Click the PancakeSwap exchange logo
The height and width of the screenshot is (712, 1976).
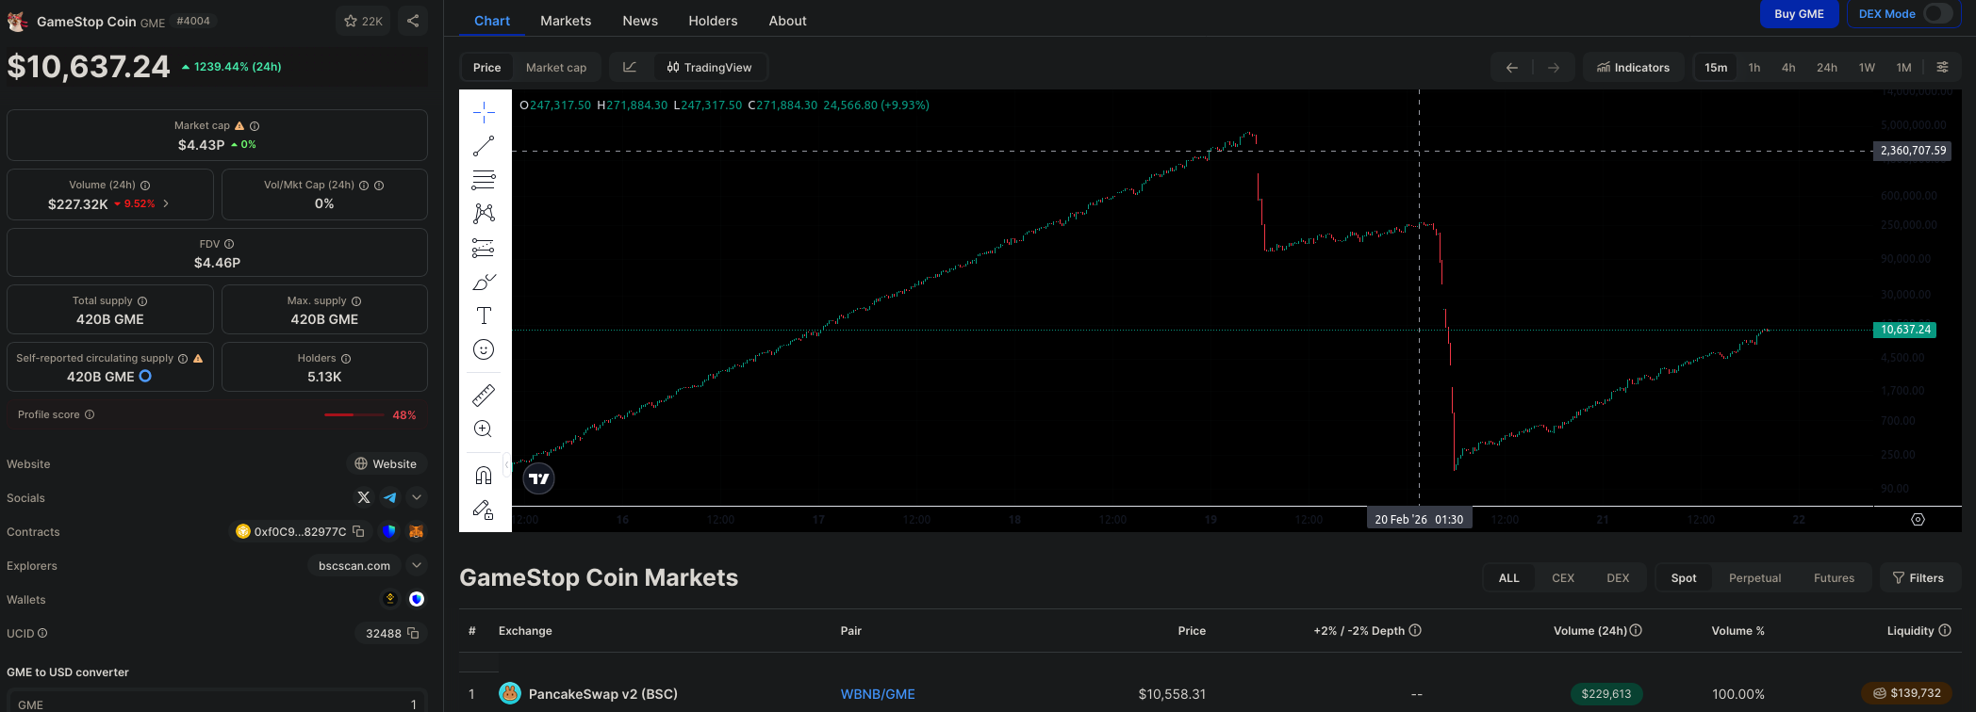(x=510, y=693)
